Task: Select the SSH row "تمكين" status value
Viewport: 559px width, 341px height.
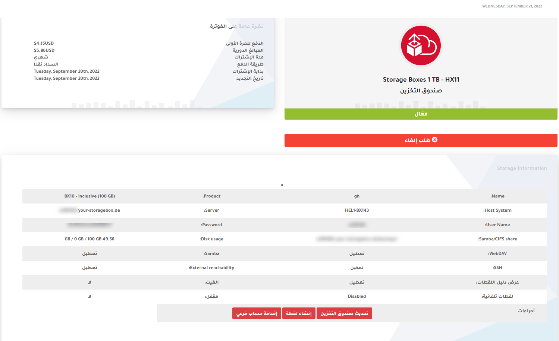Action: coord(357,268)
